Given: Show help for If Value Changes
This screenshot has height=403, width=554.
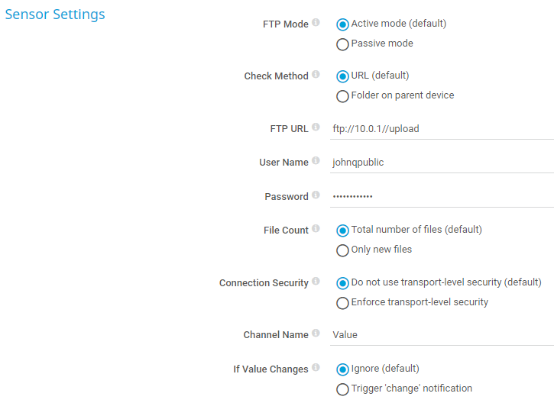Looking at the screenshot, I should coord(316,368).
